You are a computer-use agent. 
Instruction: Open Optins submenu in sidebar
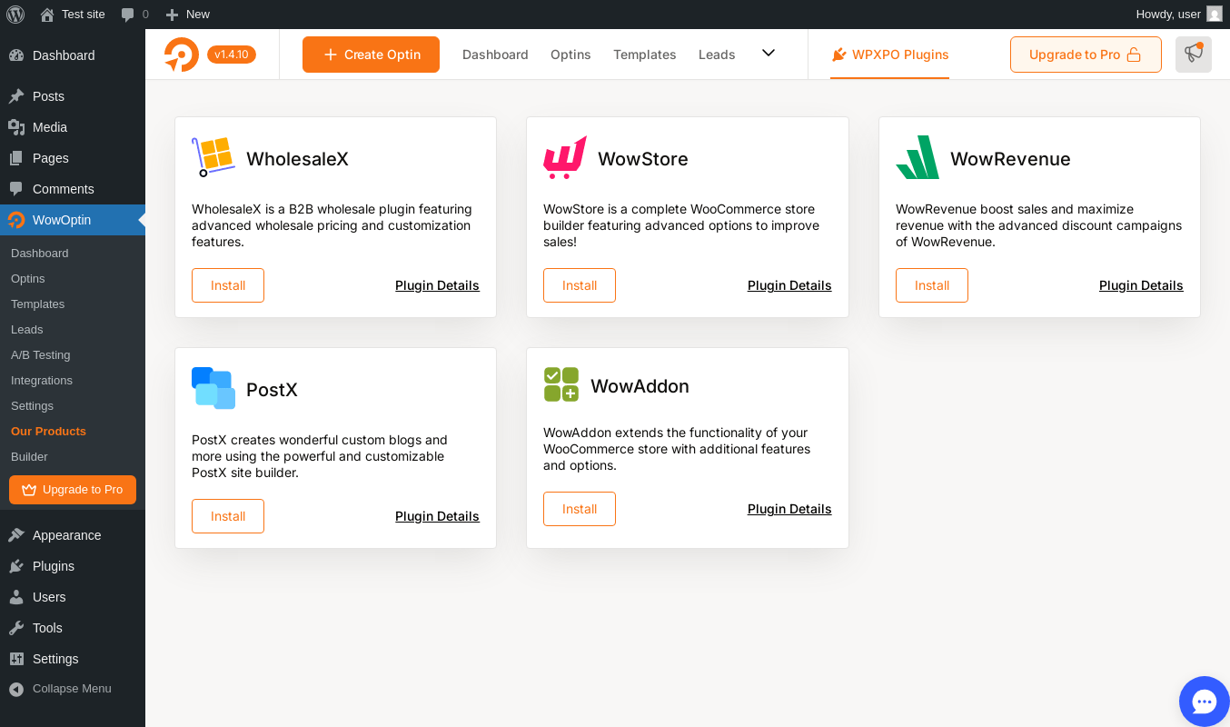point(73,279)
